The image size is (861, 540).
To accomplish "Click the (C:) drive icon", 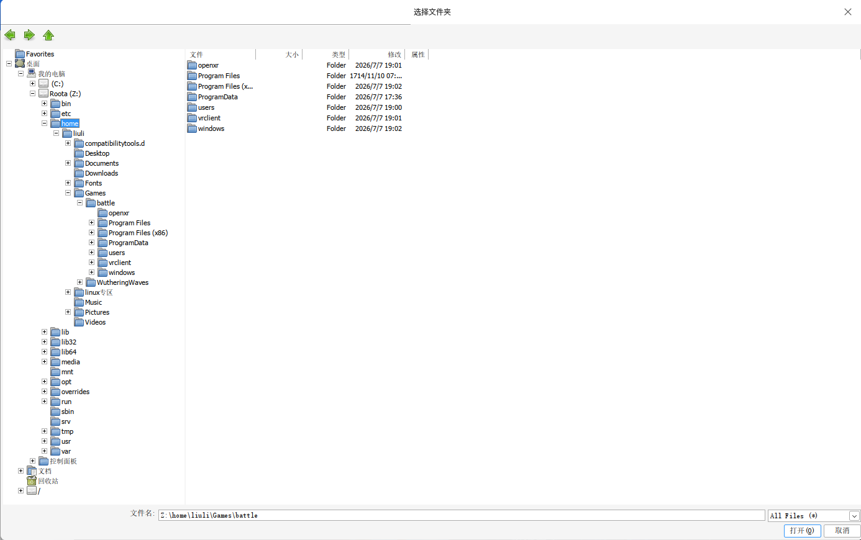I will 43,84.
